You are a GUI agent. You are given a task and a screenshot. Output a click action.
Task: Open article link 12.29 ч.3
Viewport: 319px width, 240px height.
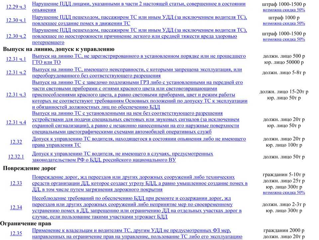click(16, 7)
